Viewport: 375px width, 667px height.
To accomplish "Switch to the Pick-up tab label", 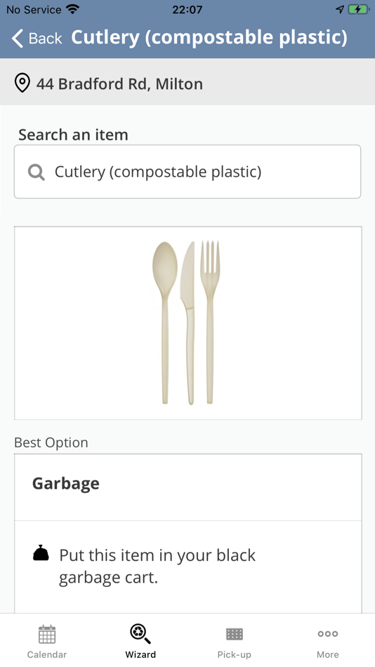I will (234, 654).
